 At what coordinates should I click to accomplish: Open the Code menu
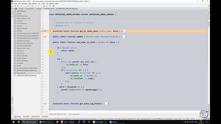[x=30, y=3]
